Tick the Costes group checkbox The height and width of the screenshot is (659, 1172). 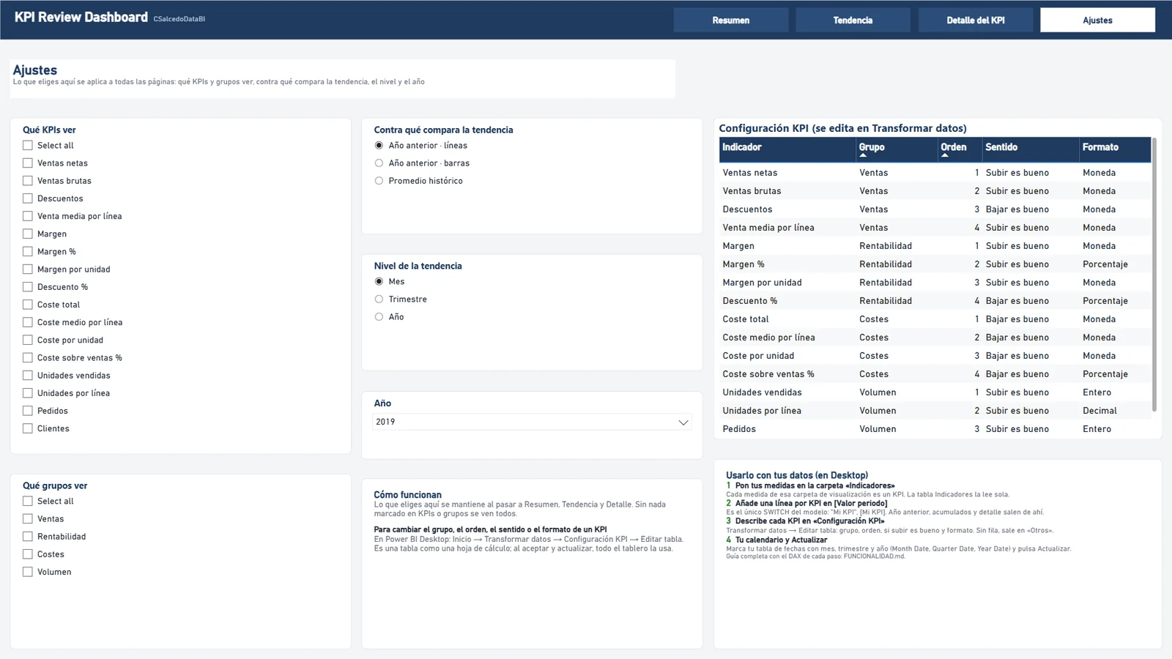[x=28, y=554]
